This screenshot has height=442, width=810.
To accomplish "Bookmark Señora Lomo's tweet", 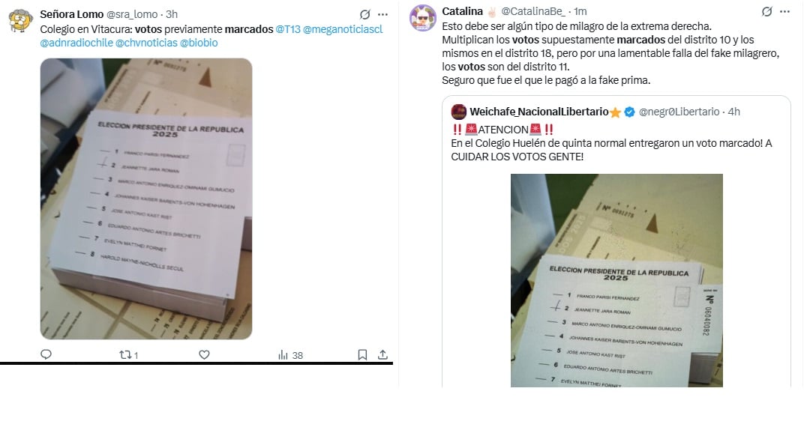I will (363, 355).
